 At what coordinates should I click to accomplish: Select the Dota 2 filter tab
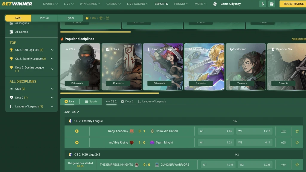[x=127, y=101]
